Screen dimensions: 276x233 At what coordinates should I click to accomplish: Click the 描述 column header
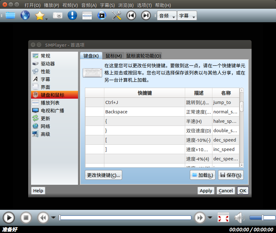point(199,93)
